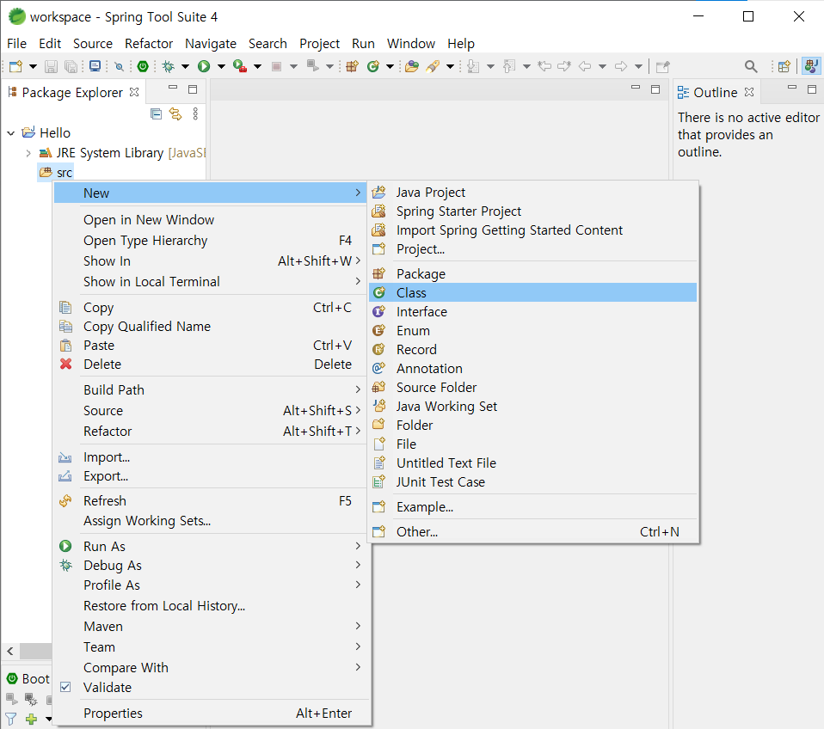Viewport: 824px width, 729px height.
Task: Close the Outline view tab
Action: click(x=749, y=92)
